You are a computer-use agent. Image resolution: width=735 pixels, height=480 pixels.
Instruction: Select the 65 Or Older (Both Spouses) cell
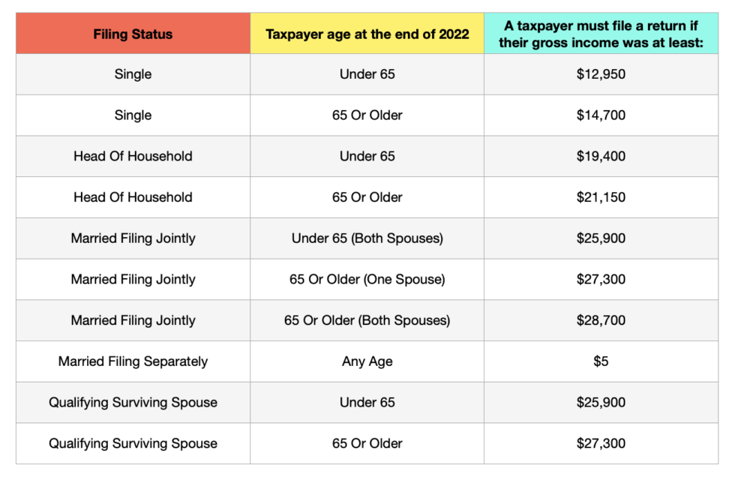point(367,320)
